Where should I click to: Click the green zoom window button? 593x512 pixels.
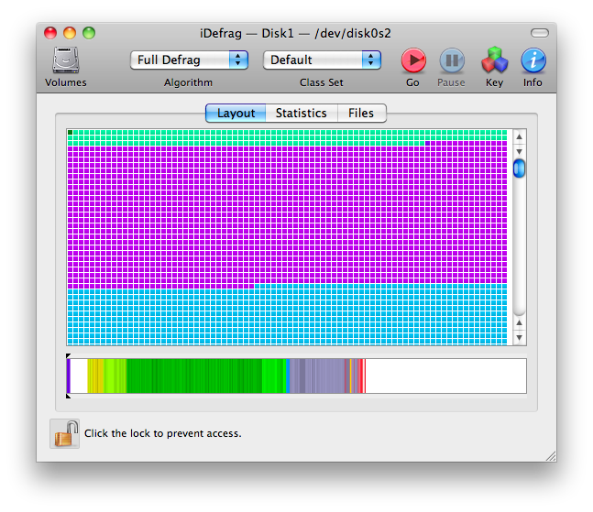[89, 33]
